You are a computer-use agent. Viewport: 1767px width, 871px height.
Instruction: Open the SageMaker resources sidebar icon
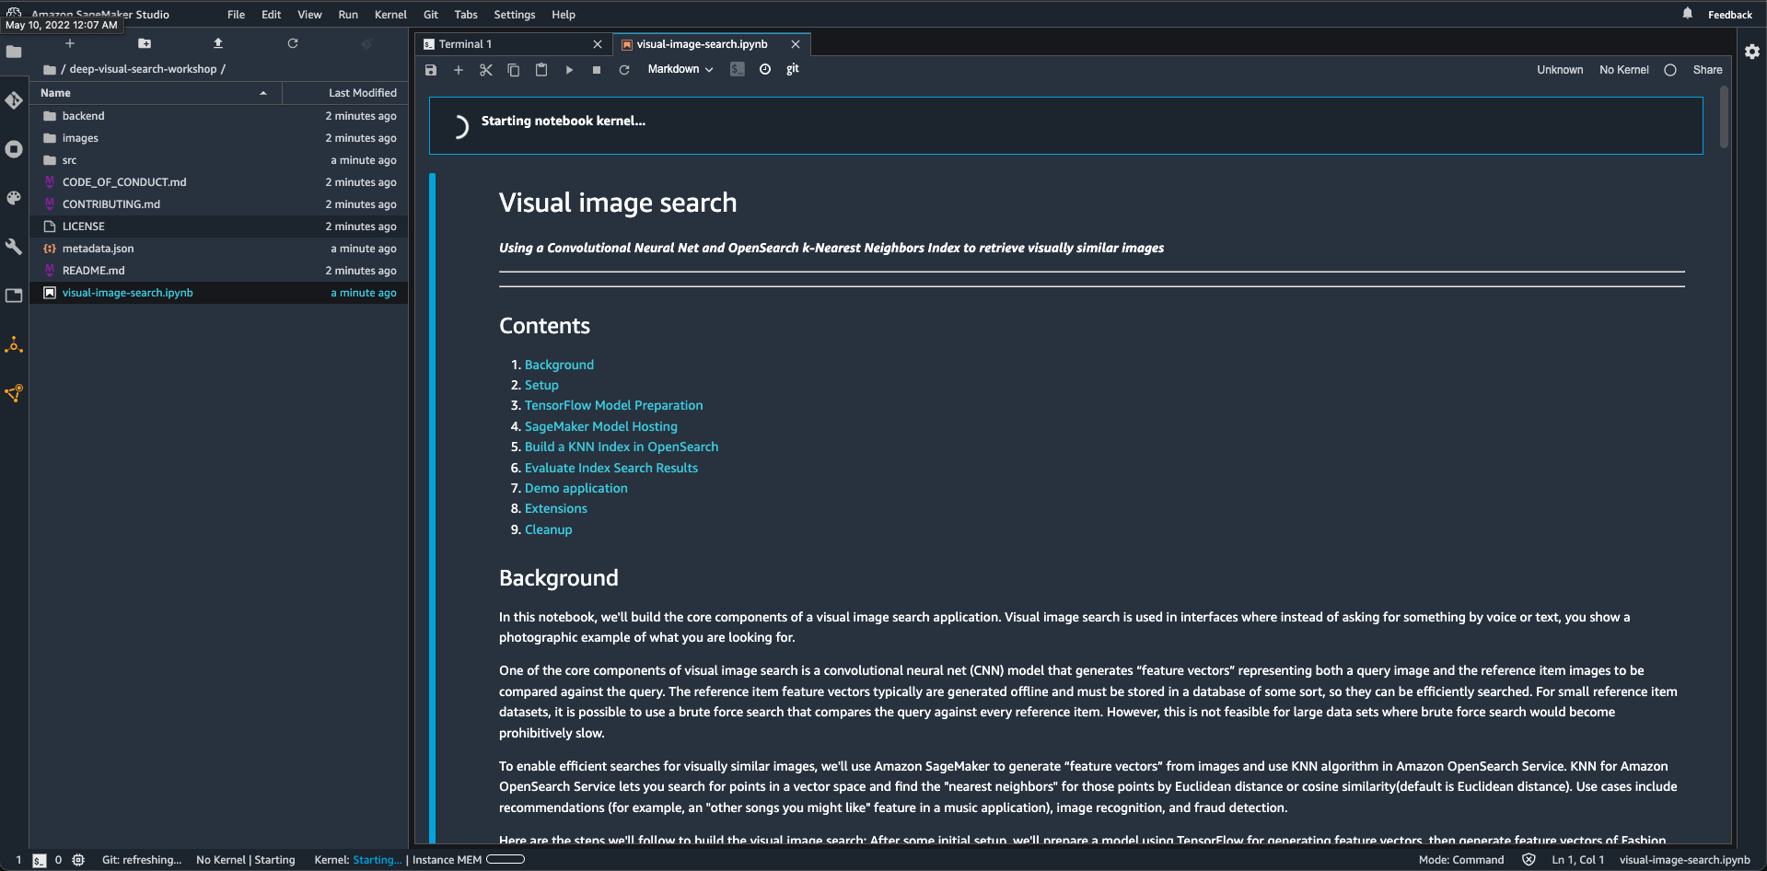click(x=14, y=394)
